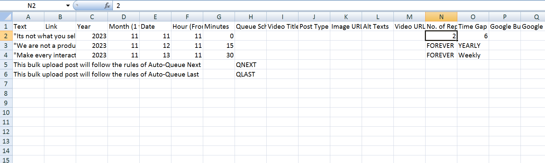Click the 'Time Gap' header cell

pos(473,26)
